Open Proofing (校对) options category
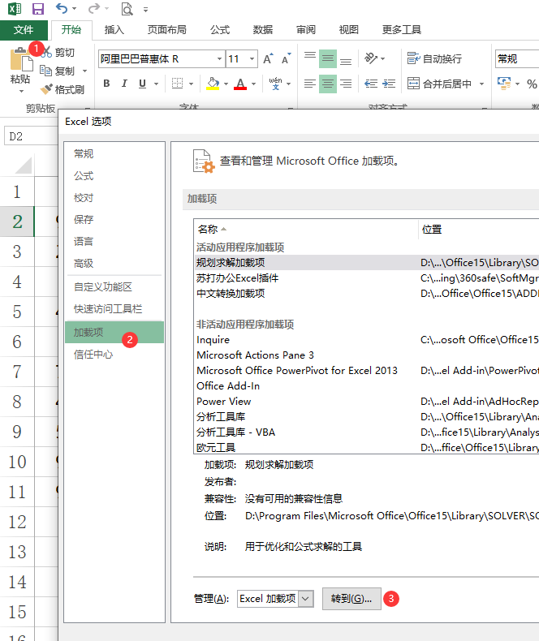Screen dimensions: 539x641 114,198
